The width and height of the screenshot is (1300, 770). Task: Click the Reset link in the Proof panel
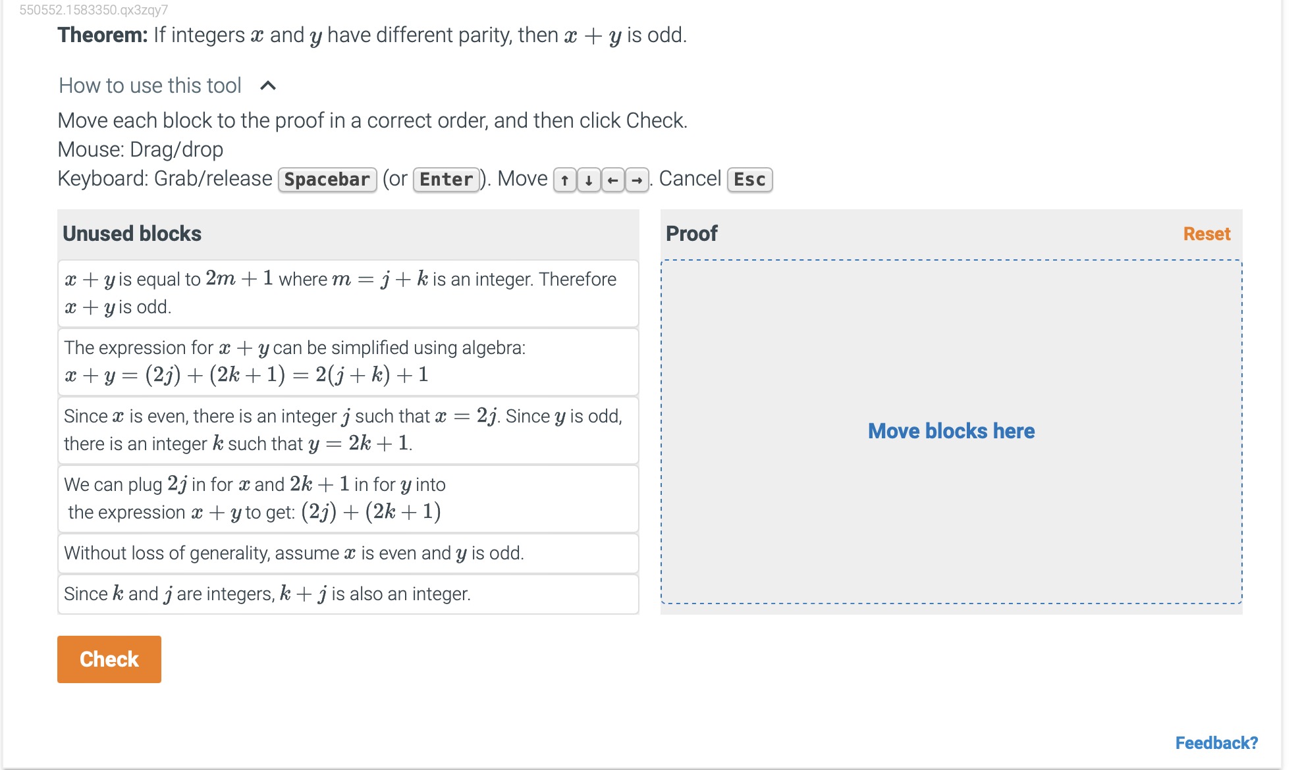point(1206,234)
